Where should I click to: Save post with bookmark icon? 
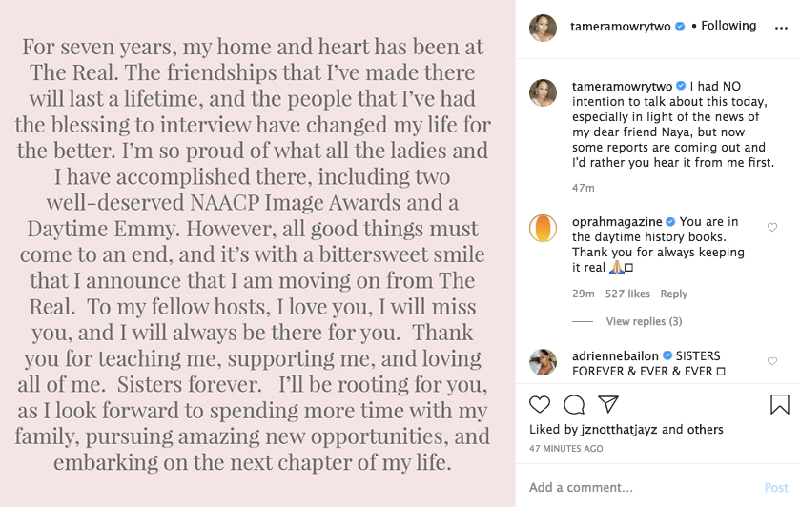(779, 404)
